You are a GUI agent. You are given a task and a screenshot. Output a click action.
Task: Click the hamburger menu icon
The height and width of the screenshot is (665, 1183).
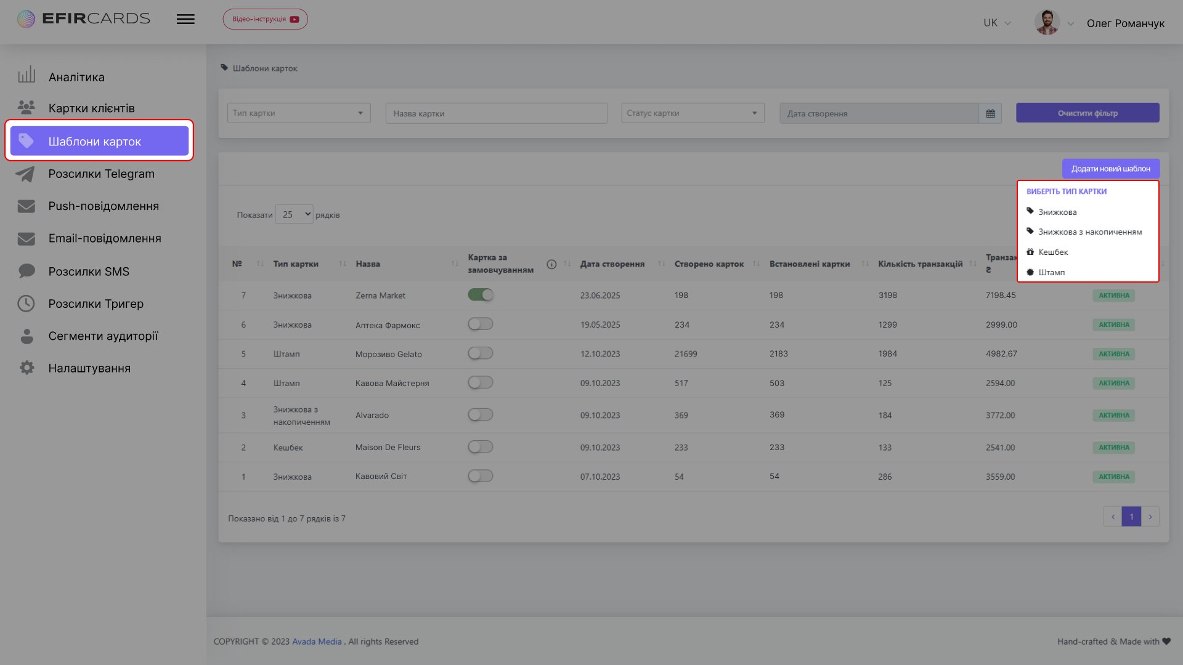coord(185,19)
